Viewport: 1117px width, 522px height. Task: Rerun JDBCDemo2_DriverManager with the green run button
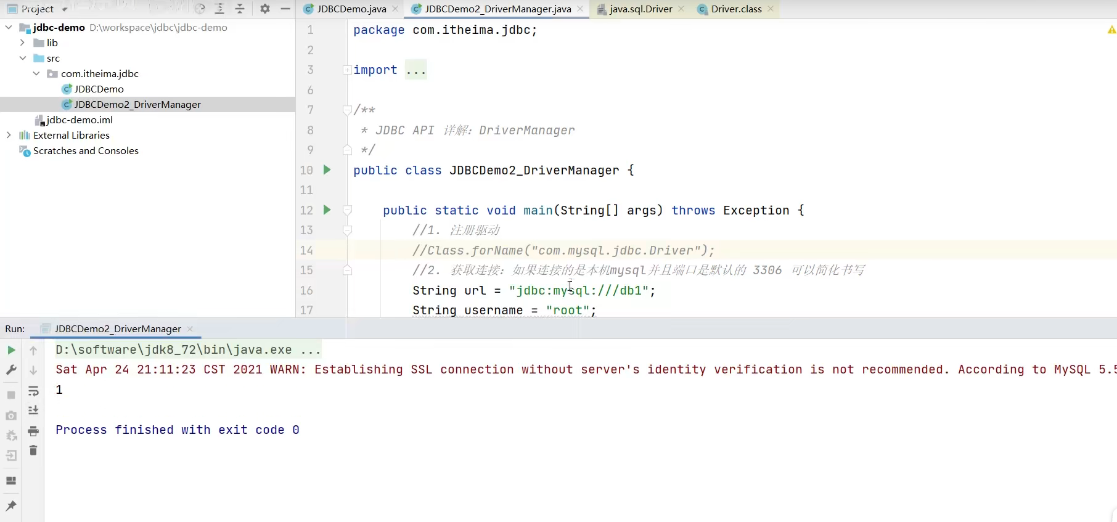click(11, 350)
